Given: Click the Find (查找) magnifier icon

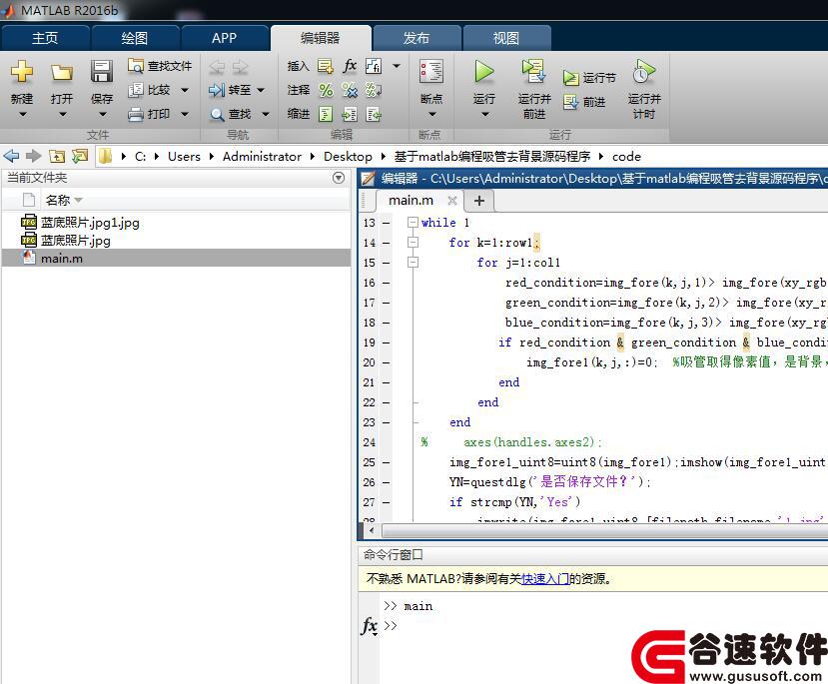Looking at the screenshot, I should pos(217,114).
